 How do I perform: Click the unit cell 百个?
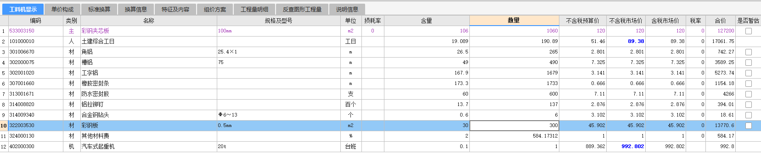coord(350,105)
